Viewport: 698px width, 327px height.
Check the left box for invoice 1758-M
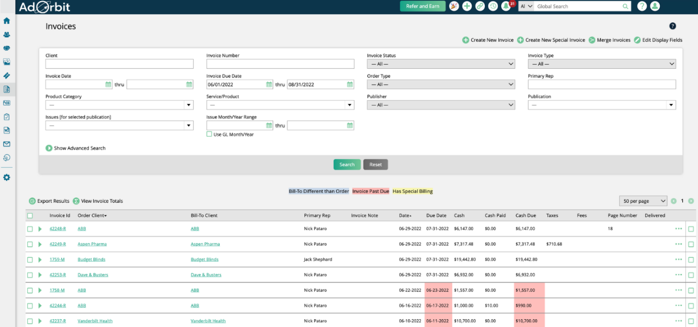tap(30, 290)
